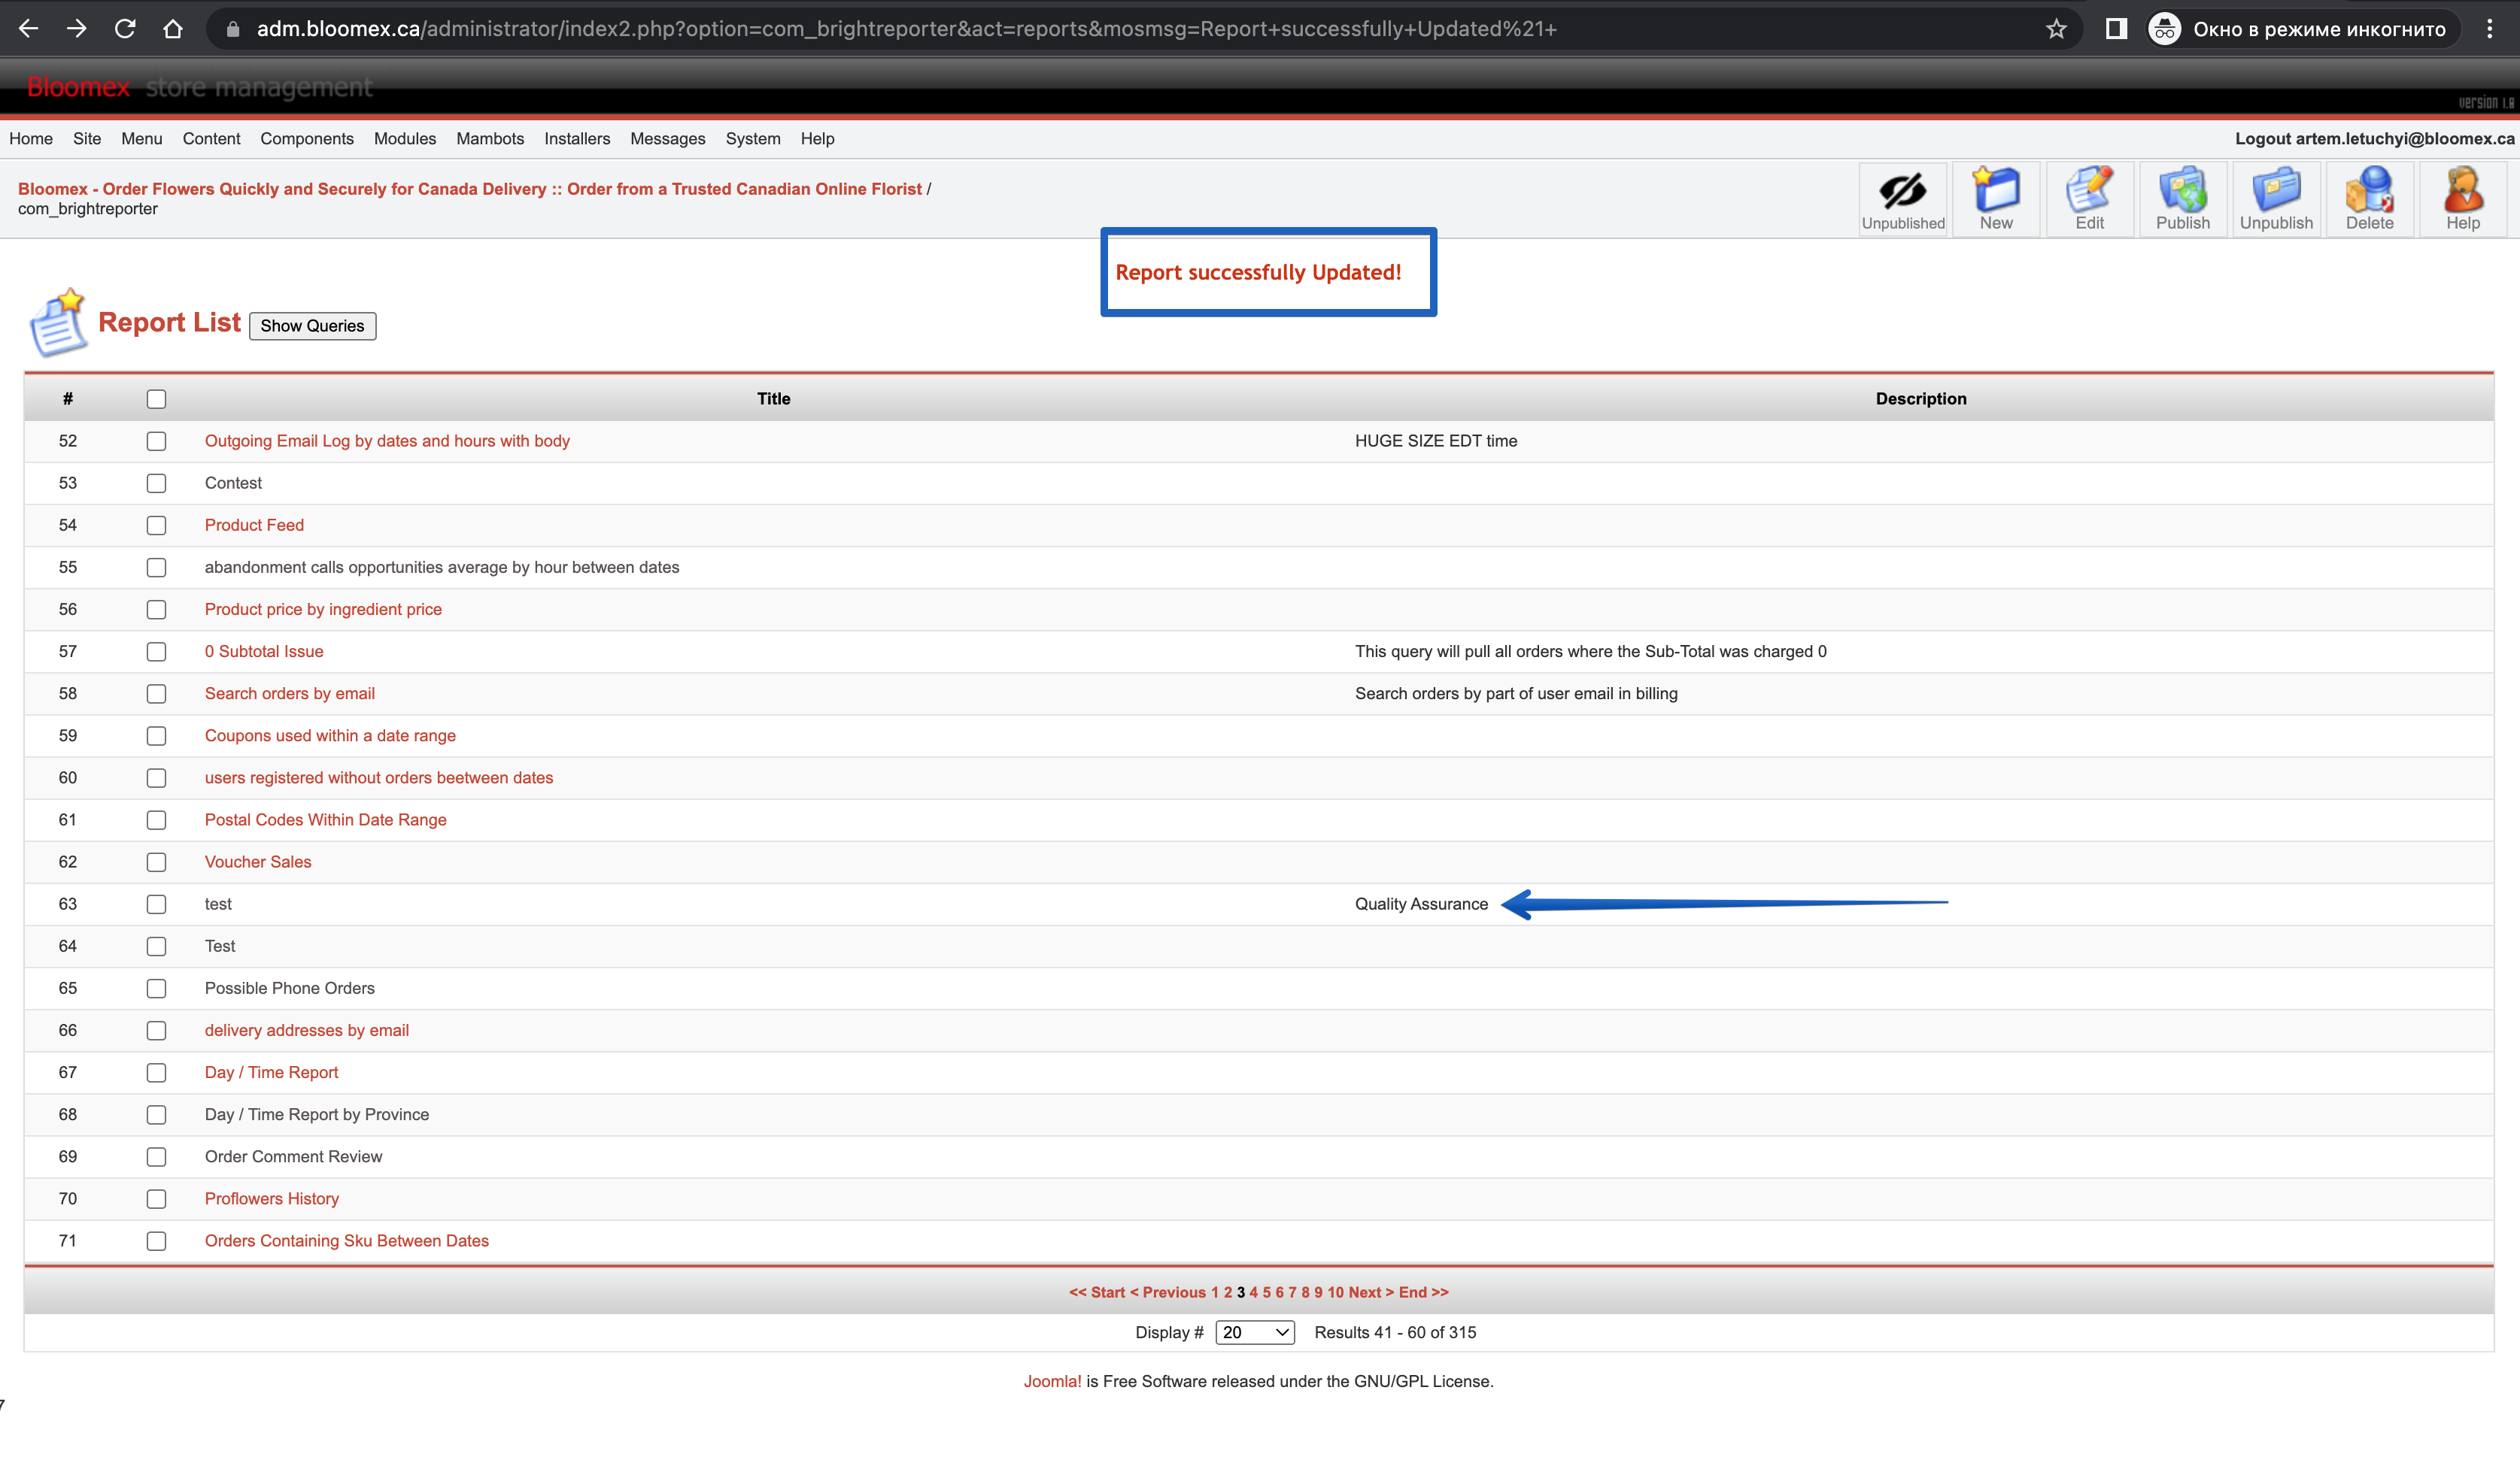Screen dimensions: 2520x1466
Task: Tick checkbox for 0 Subtotal Issue
Action: 156,652
